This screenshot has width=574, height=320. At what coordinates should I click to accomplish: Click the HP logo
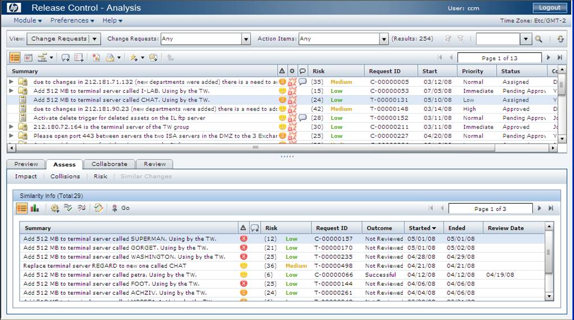click(14, 7)
